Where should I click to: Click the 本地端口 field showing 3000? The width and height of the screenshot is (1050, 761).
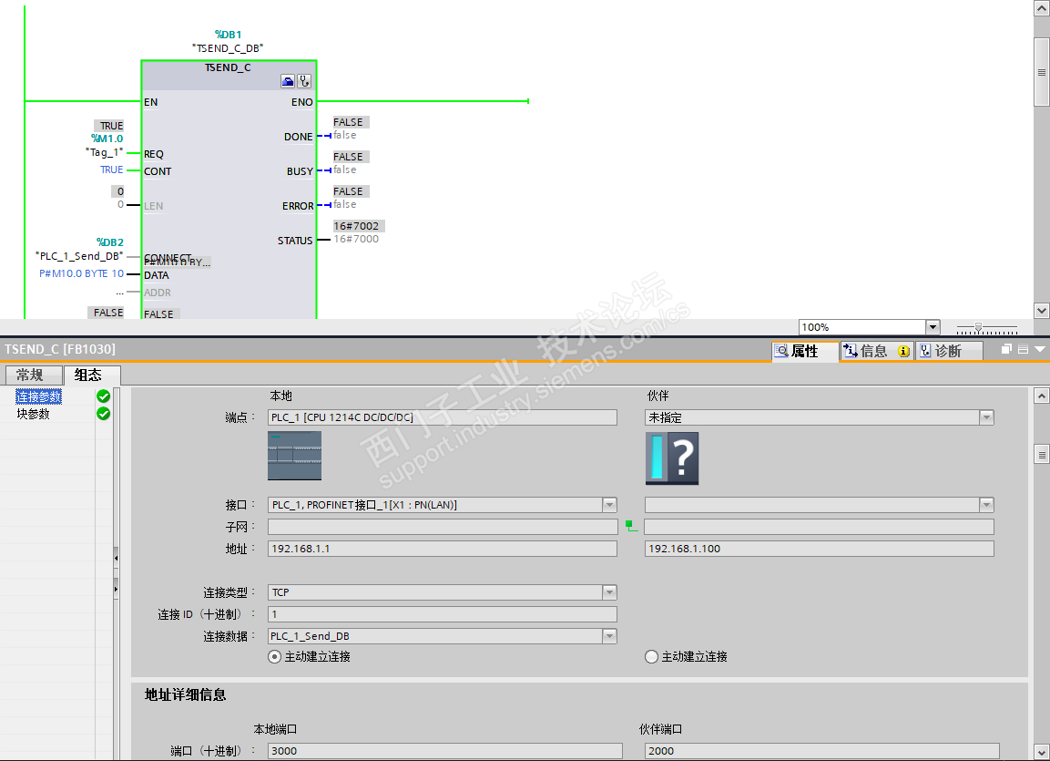pos(444,751)
